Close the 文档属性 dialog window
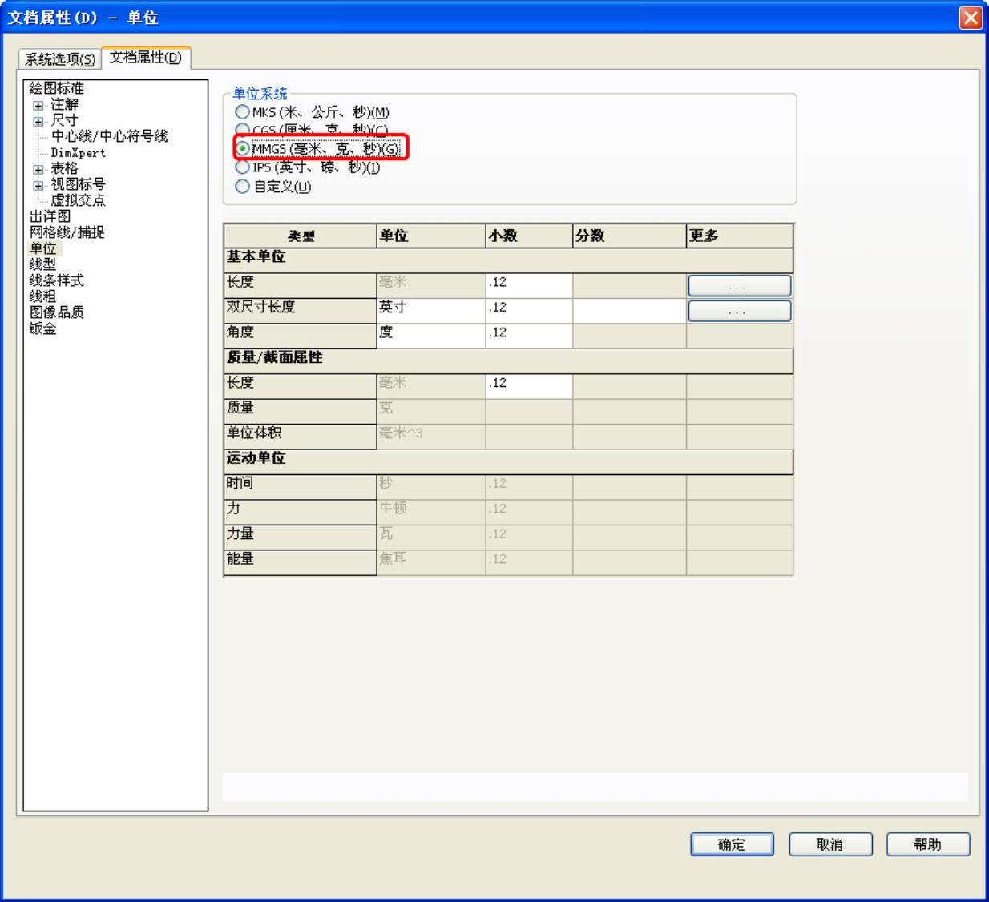Viewport: 989px width, 902px height. point(971,18)
